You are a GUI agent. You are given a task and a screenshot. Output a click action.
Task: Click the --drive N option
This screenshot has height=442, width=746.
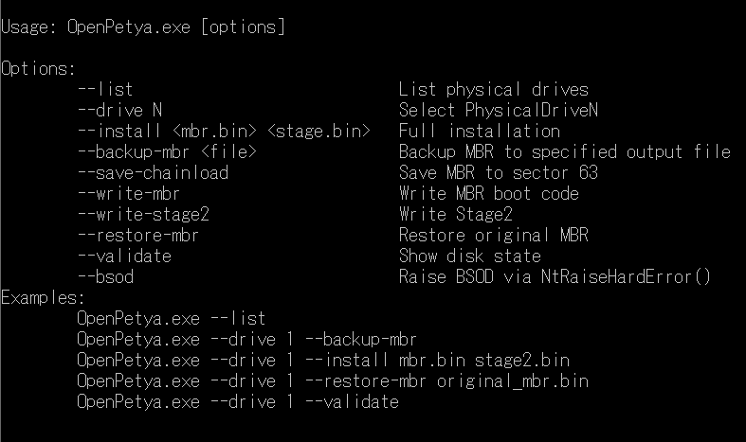(x=119, y=110)
